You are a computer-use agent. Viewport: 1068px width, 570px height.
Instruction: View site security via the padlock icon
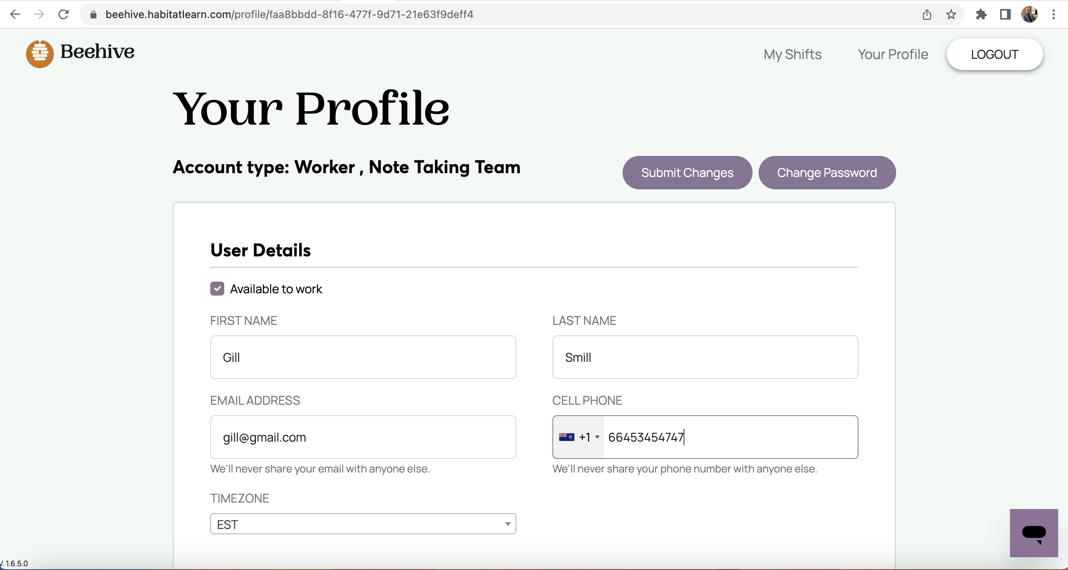tap(93, 14)
